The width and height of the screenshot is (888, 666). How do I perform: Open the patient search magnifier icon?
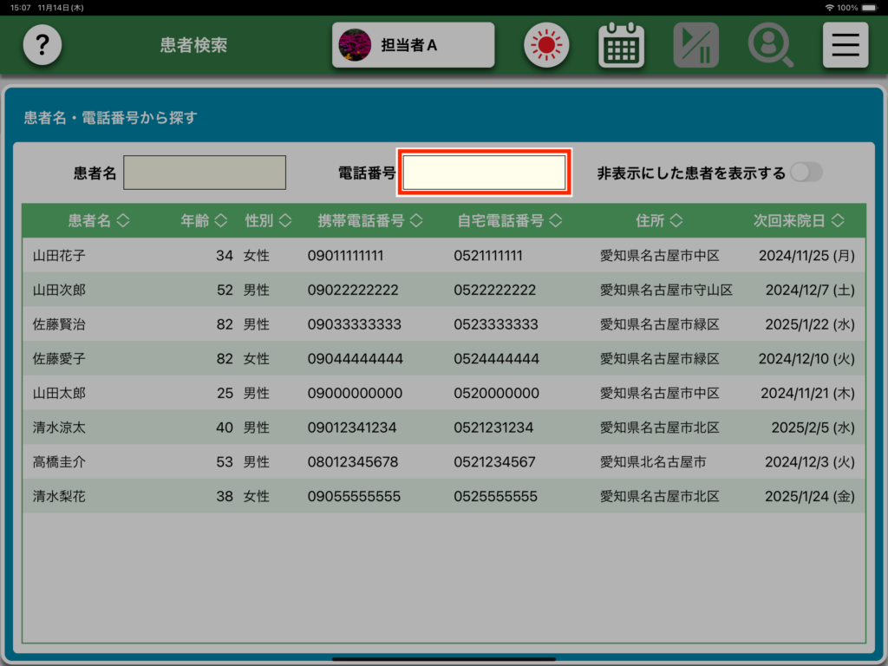770,45
